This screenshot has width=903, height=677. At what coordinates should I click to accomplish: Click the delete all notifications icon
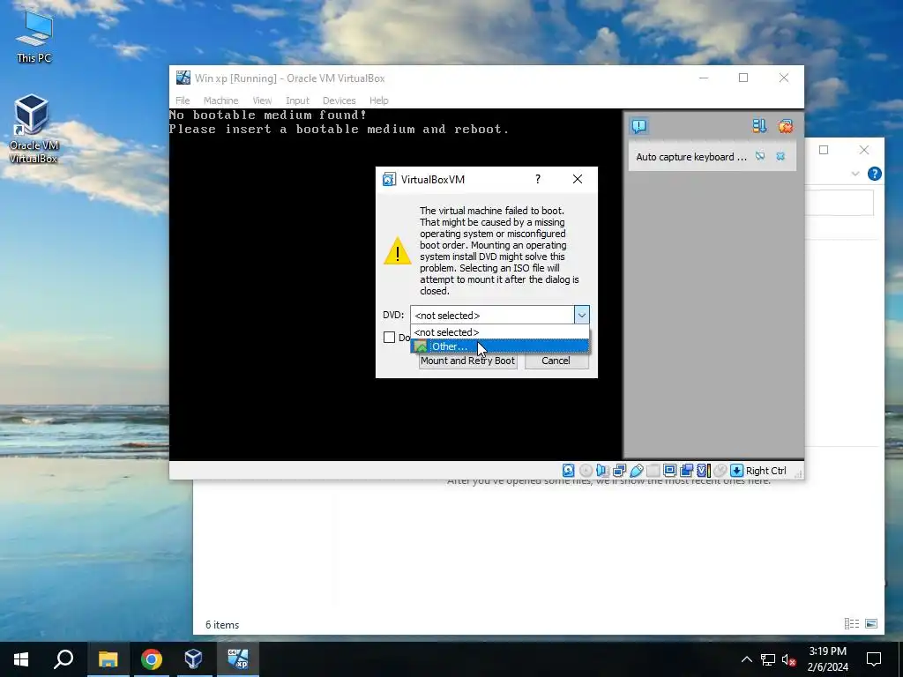[x=786, y=126]
